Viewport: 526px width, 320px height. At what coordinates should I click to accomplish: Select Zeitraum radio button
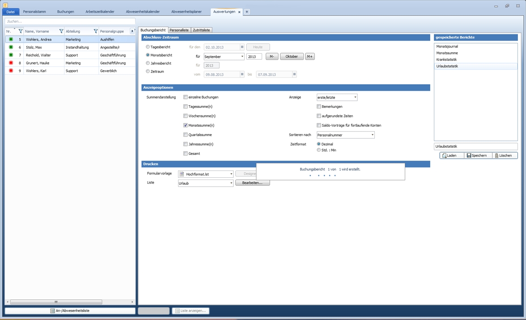148,71
